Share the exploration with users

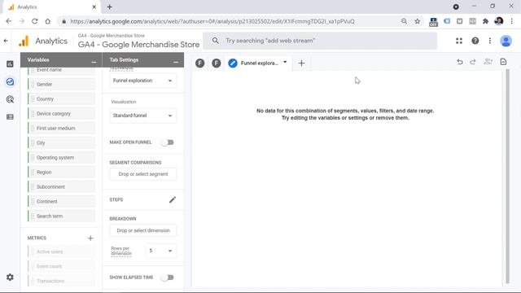[488, 62]
